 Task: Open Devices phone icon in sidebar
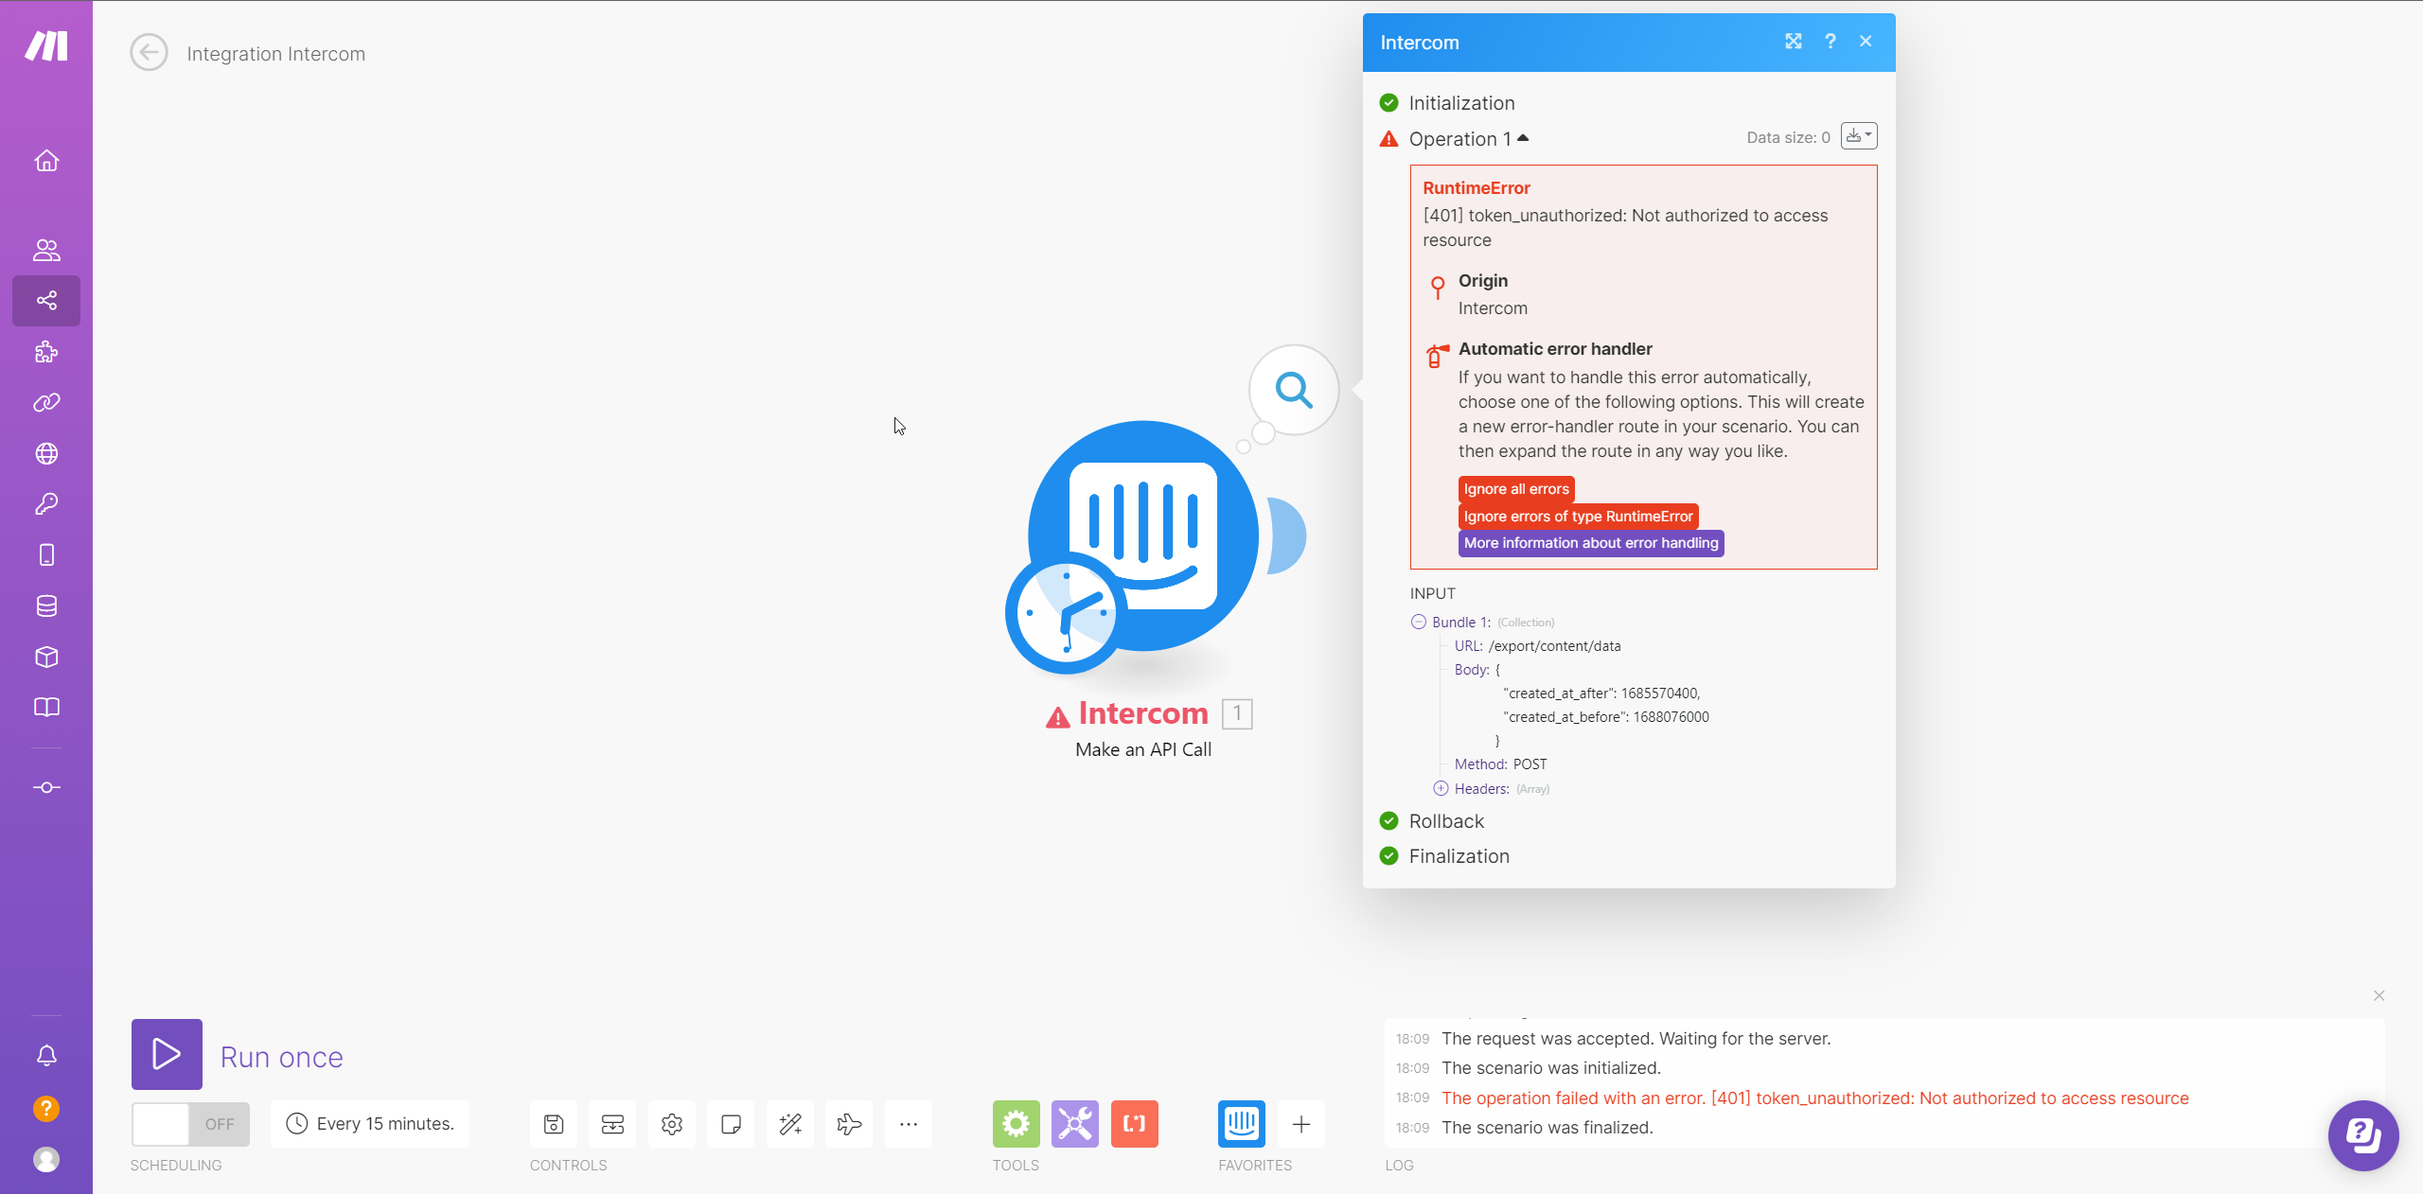coord(46,555)
